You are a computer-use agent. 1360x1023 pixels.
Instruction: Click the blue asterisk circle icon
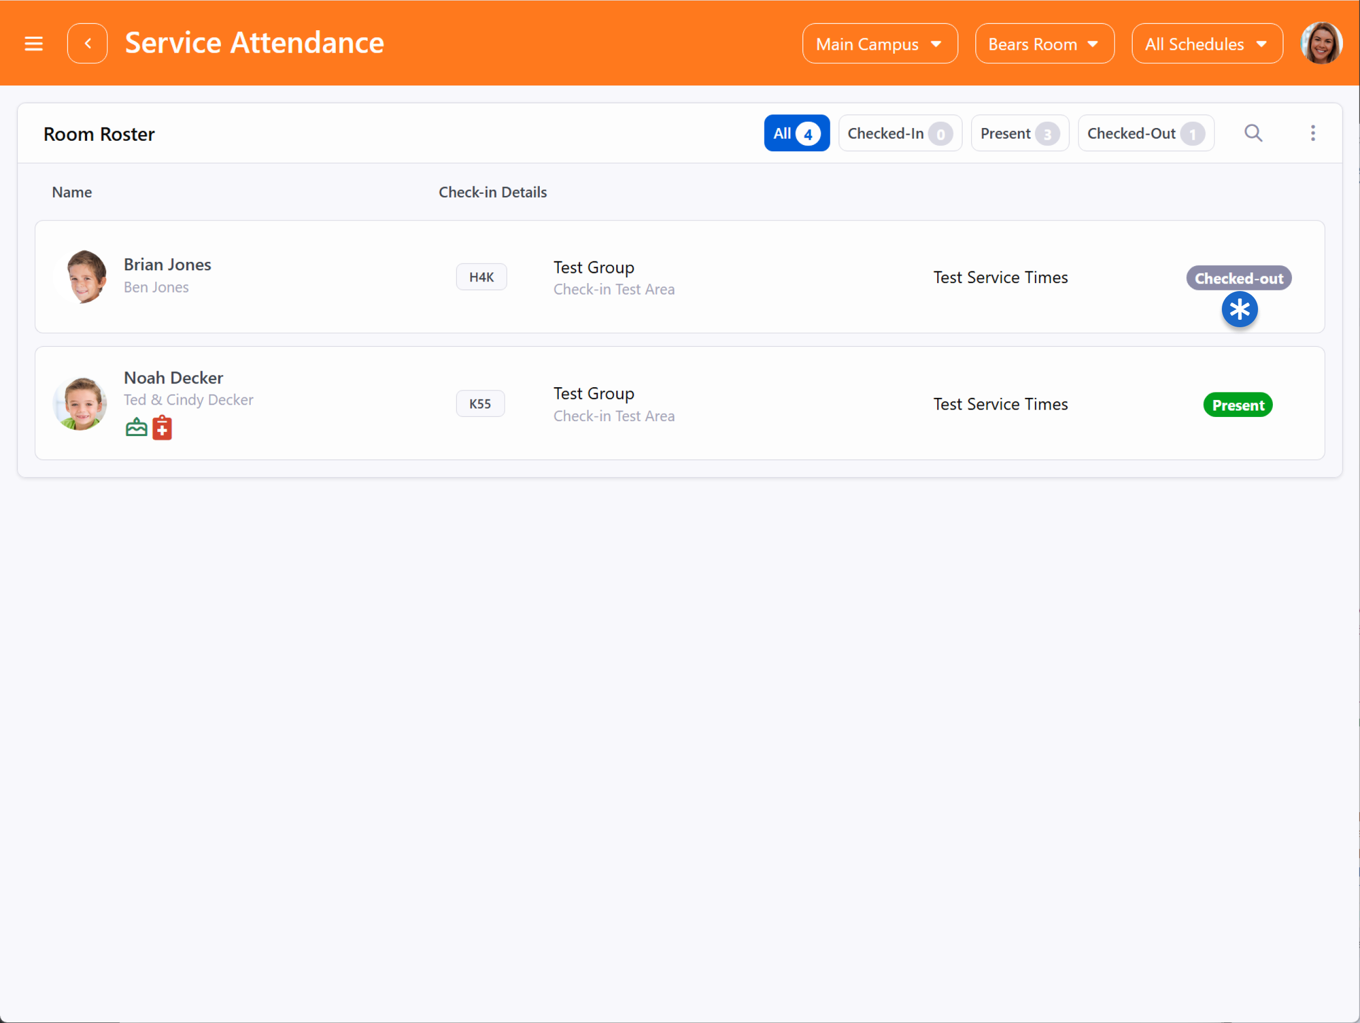[x=1239, y=310]
